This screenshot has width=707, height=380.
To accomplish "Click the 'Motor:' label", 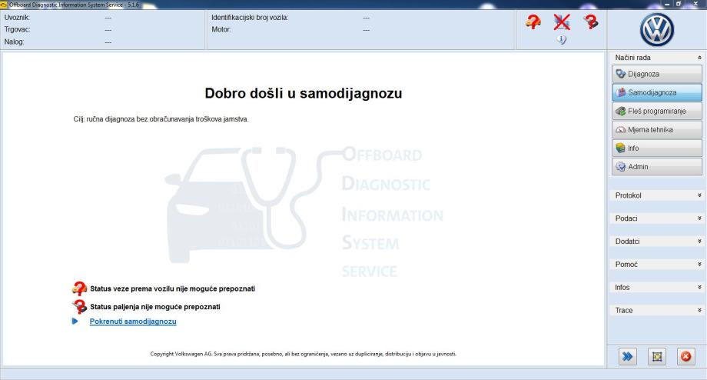I will [221, 29].
